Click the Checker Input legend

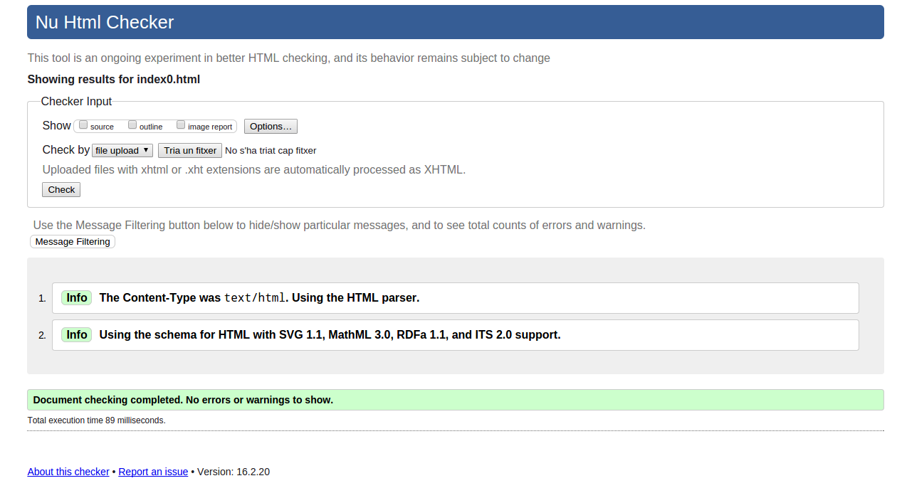pyautogui.click(x=76, y=102)
